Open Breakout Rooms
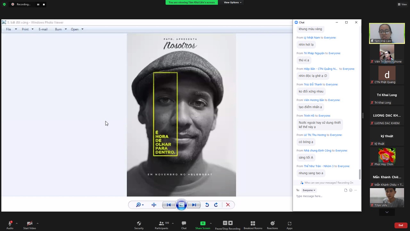This screenshot has width=410, height=231. click(x=253, y=225)
